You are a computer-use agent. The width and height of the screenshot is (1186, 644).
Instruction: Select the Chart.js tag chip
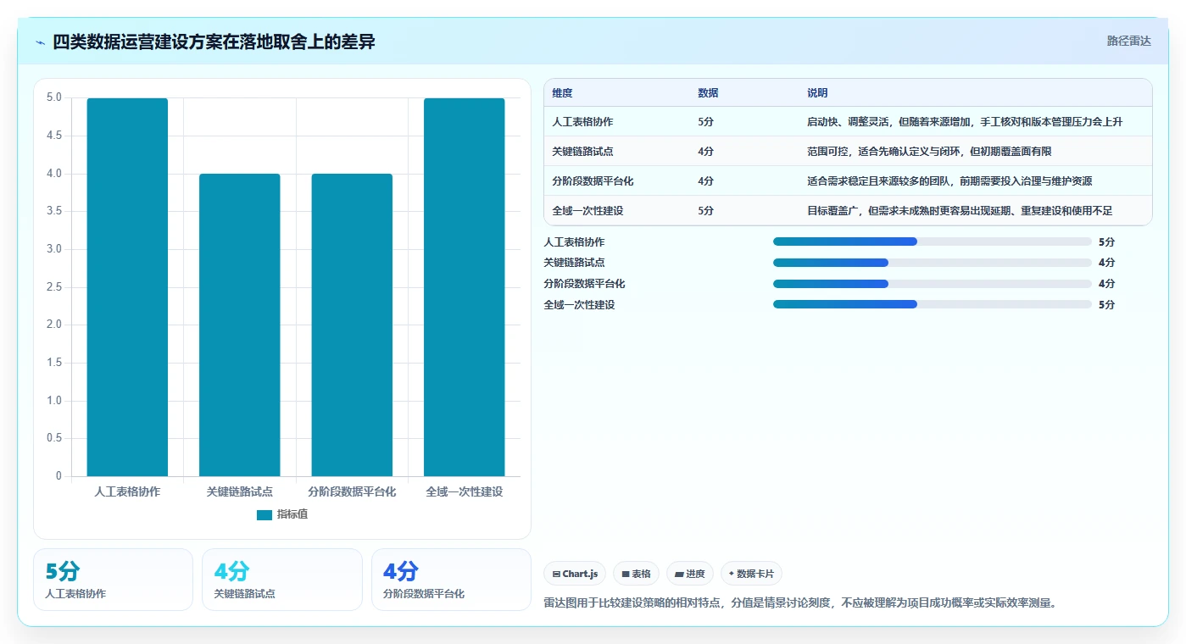tap(575, 574)
